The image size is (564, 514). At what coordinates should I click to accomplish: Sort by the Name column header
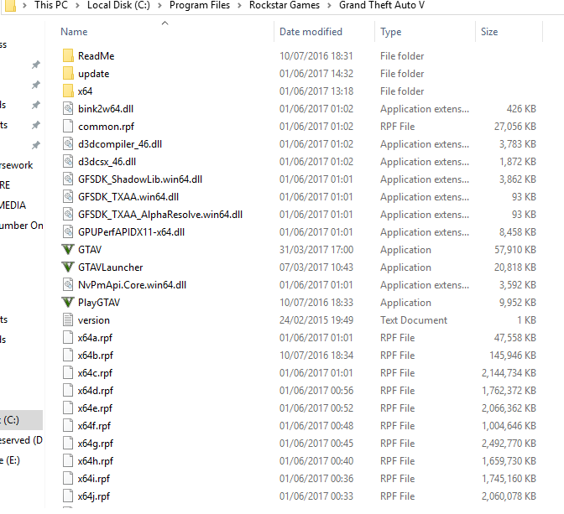(x=74, y=32)
